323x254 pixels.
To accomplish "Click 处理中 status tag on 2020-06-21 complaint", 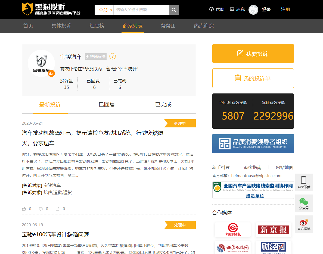I will [180, 123].
